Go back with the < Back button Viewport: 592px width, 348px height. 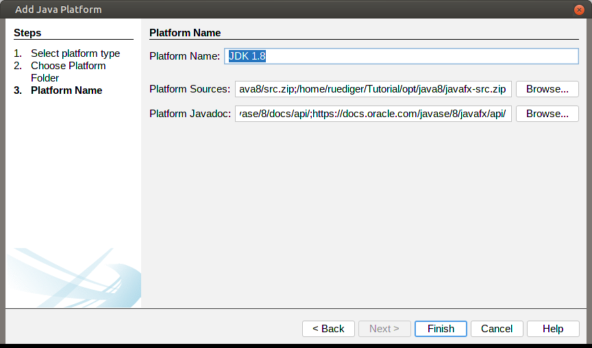(x=328, y=329)
